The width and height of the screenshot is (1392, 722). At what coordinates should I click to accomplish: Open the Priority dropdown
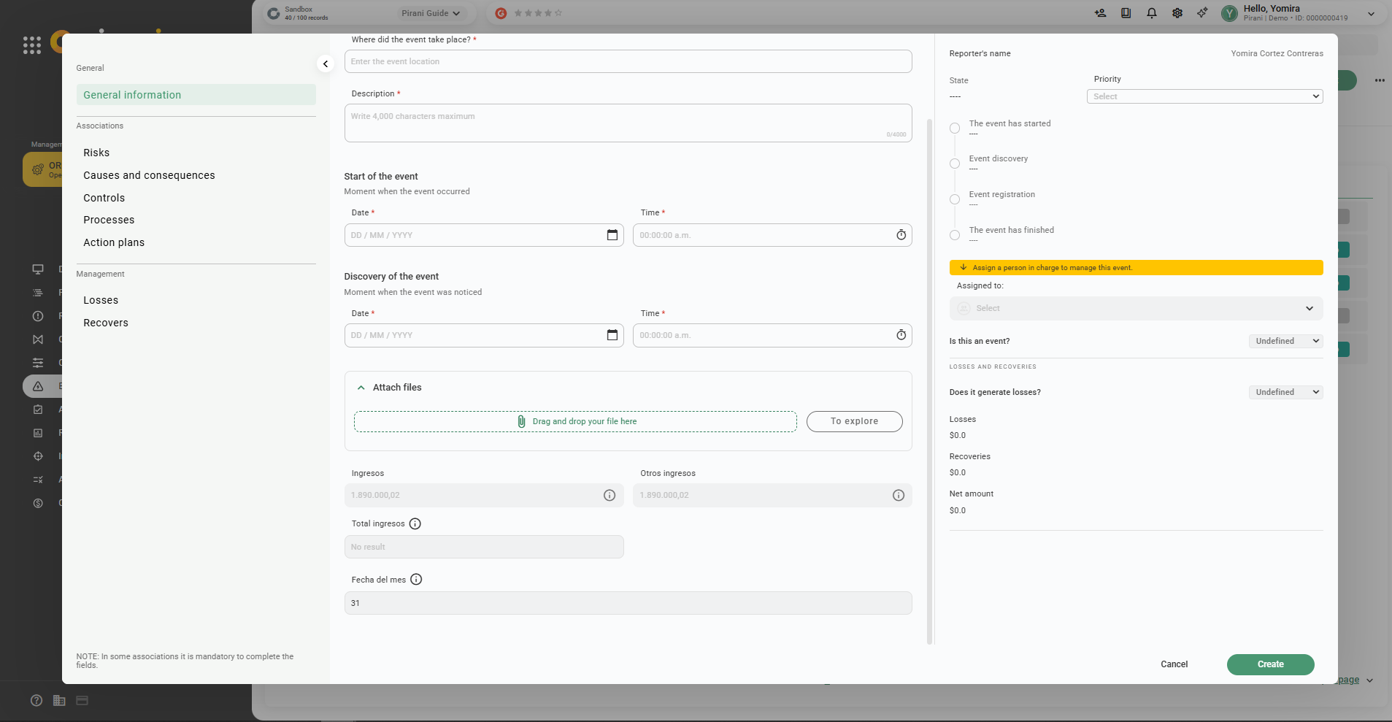click(1204, 96)
